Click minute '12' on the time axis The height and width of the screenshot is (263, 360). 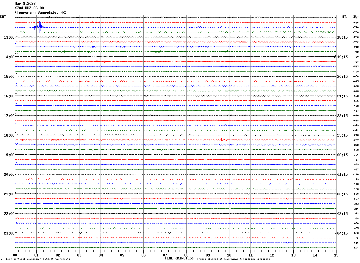(x=272, y=255)
